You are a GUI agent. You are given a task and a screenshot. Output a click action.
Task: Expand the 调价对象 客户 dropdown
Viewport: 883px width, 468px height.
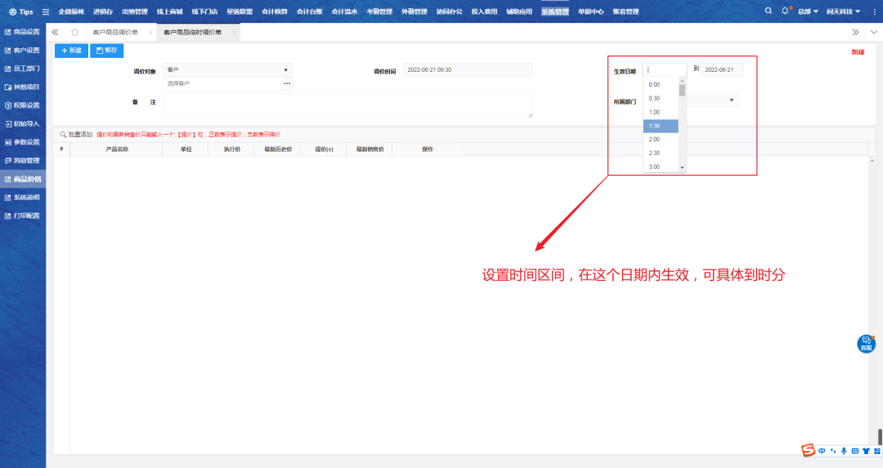tap(286, 70)
